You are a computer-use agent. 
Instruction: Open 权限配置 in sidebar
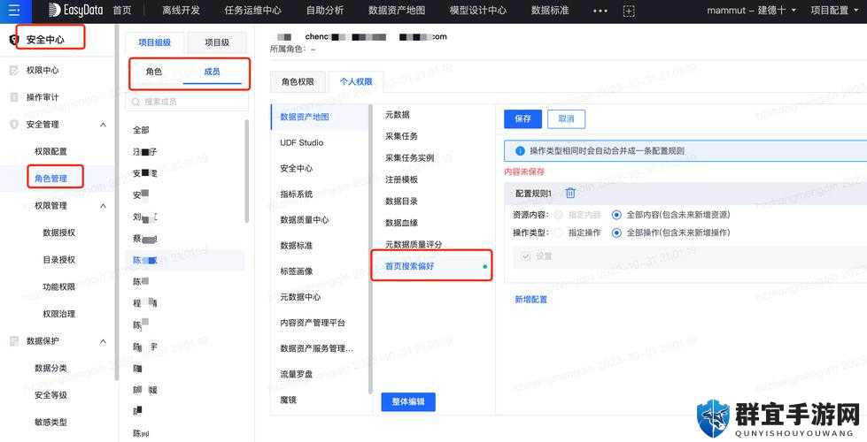click(50, 151)
